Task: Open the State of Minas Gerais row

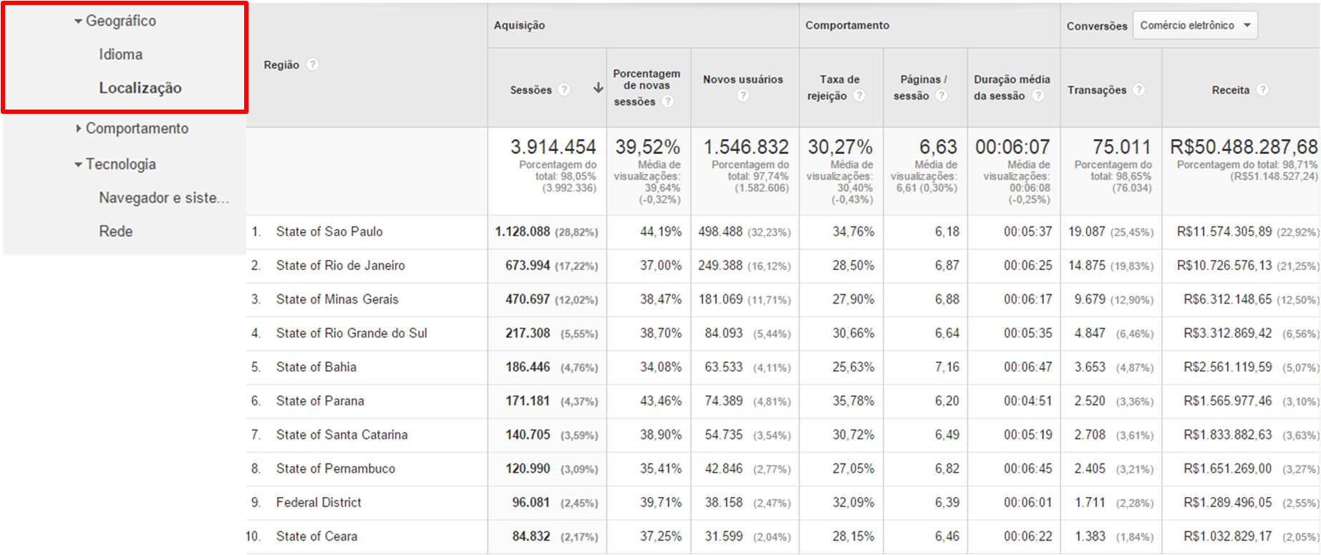Action: click(x=337, y=299)
